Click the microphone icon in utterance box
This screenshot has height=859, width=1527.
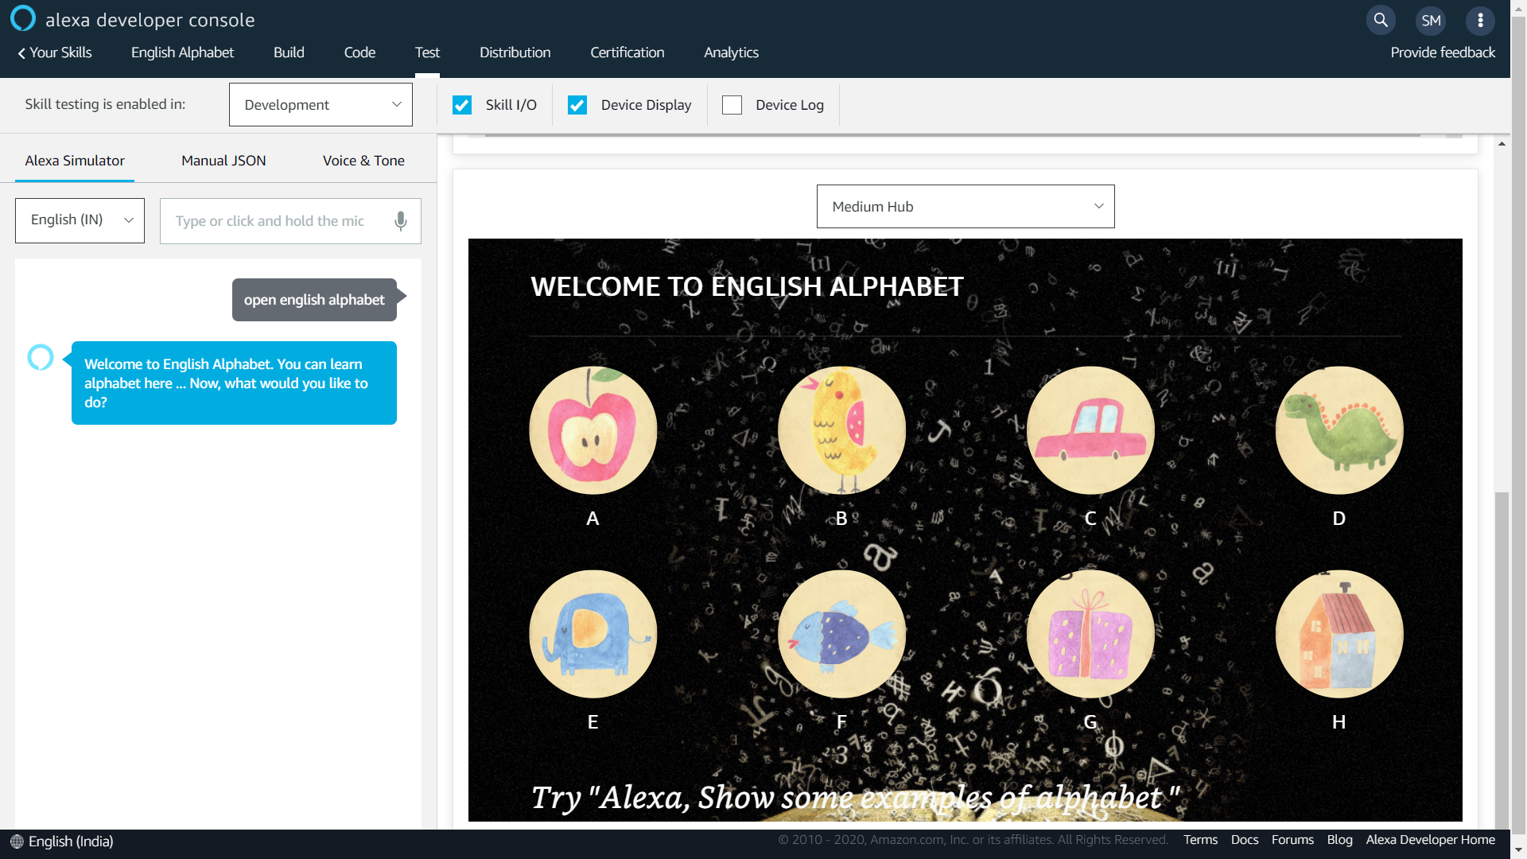click(x=401, y=221)
